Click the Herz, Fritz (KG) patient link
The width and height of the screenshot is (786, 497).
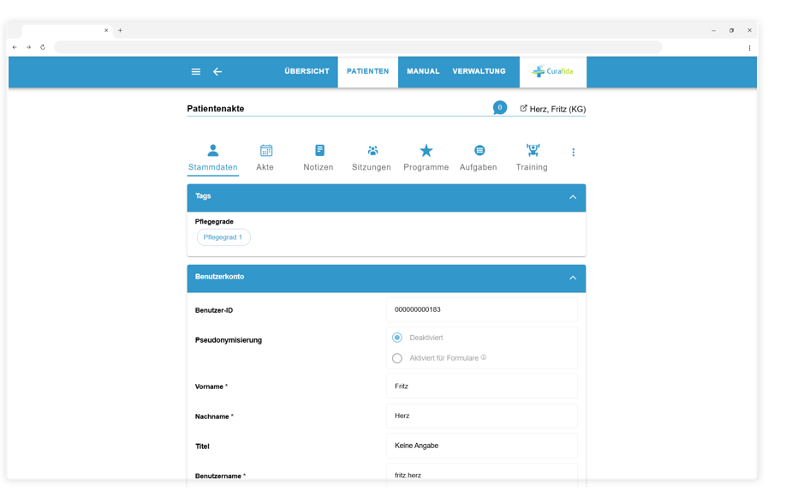pos(557,109)
